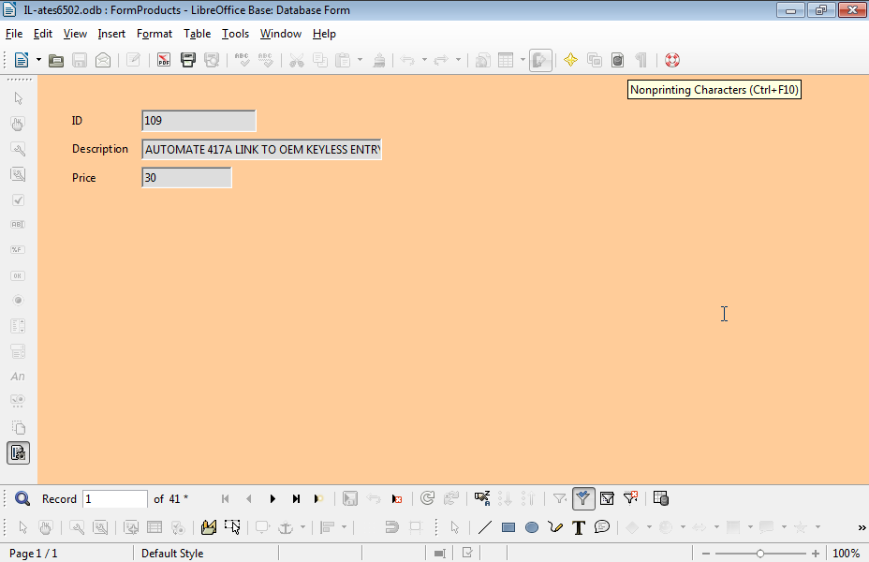This screenshot has width=869, height=562.
Task: Reset filter and sort
Action: (x=631, y=498)
